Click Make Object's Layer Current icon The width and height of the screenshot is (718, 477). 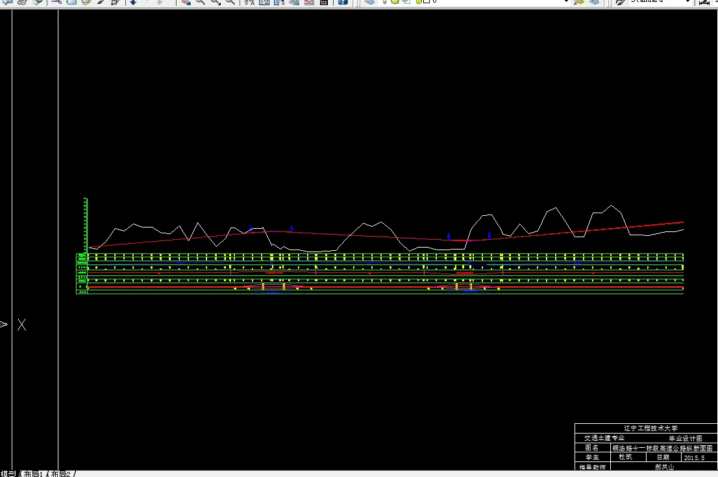coord(579,2)
